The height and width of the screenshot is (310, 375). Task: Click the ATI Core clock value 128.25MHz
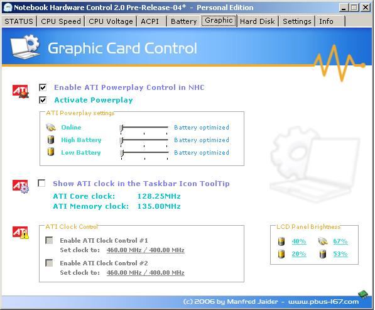click(x=159, y=196)
